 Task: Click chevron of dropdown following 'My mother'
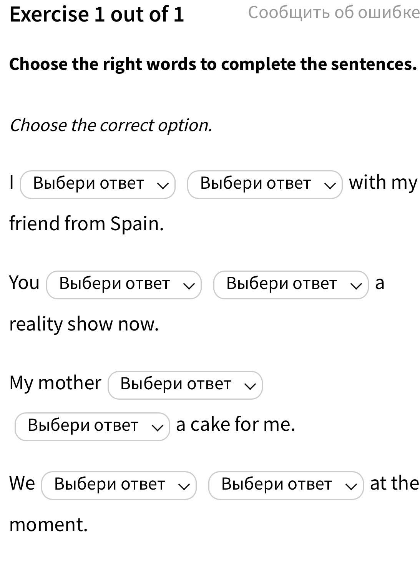250,386
